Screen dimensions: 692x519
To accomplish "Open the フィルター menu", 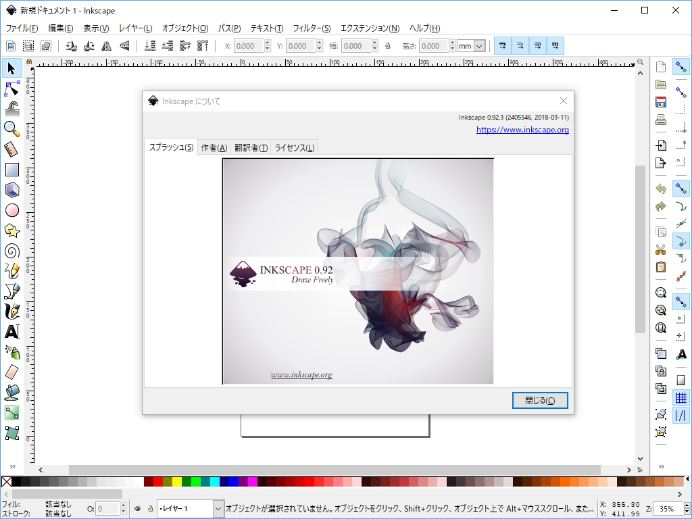I will [311, 28].
